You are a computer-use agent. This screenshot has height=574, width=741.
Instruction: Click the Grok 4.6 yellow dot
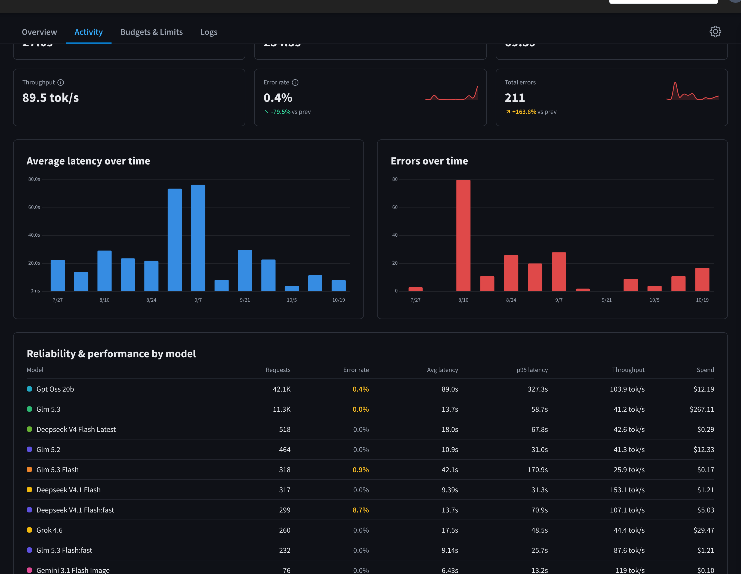(30, 530)
